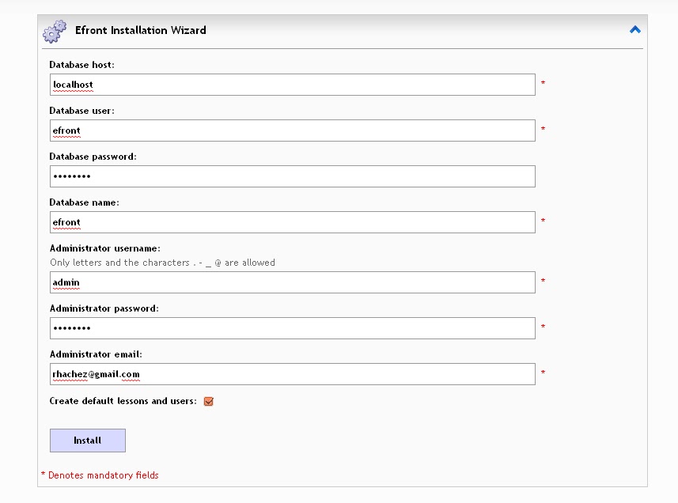This screenshot has width=678, height=503.
Task: Uncheck Create default lessons and users
Action: point(208,402)
